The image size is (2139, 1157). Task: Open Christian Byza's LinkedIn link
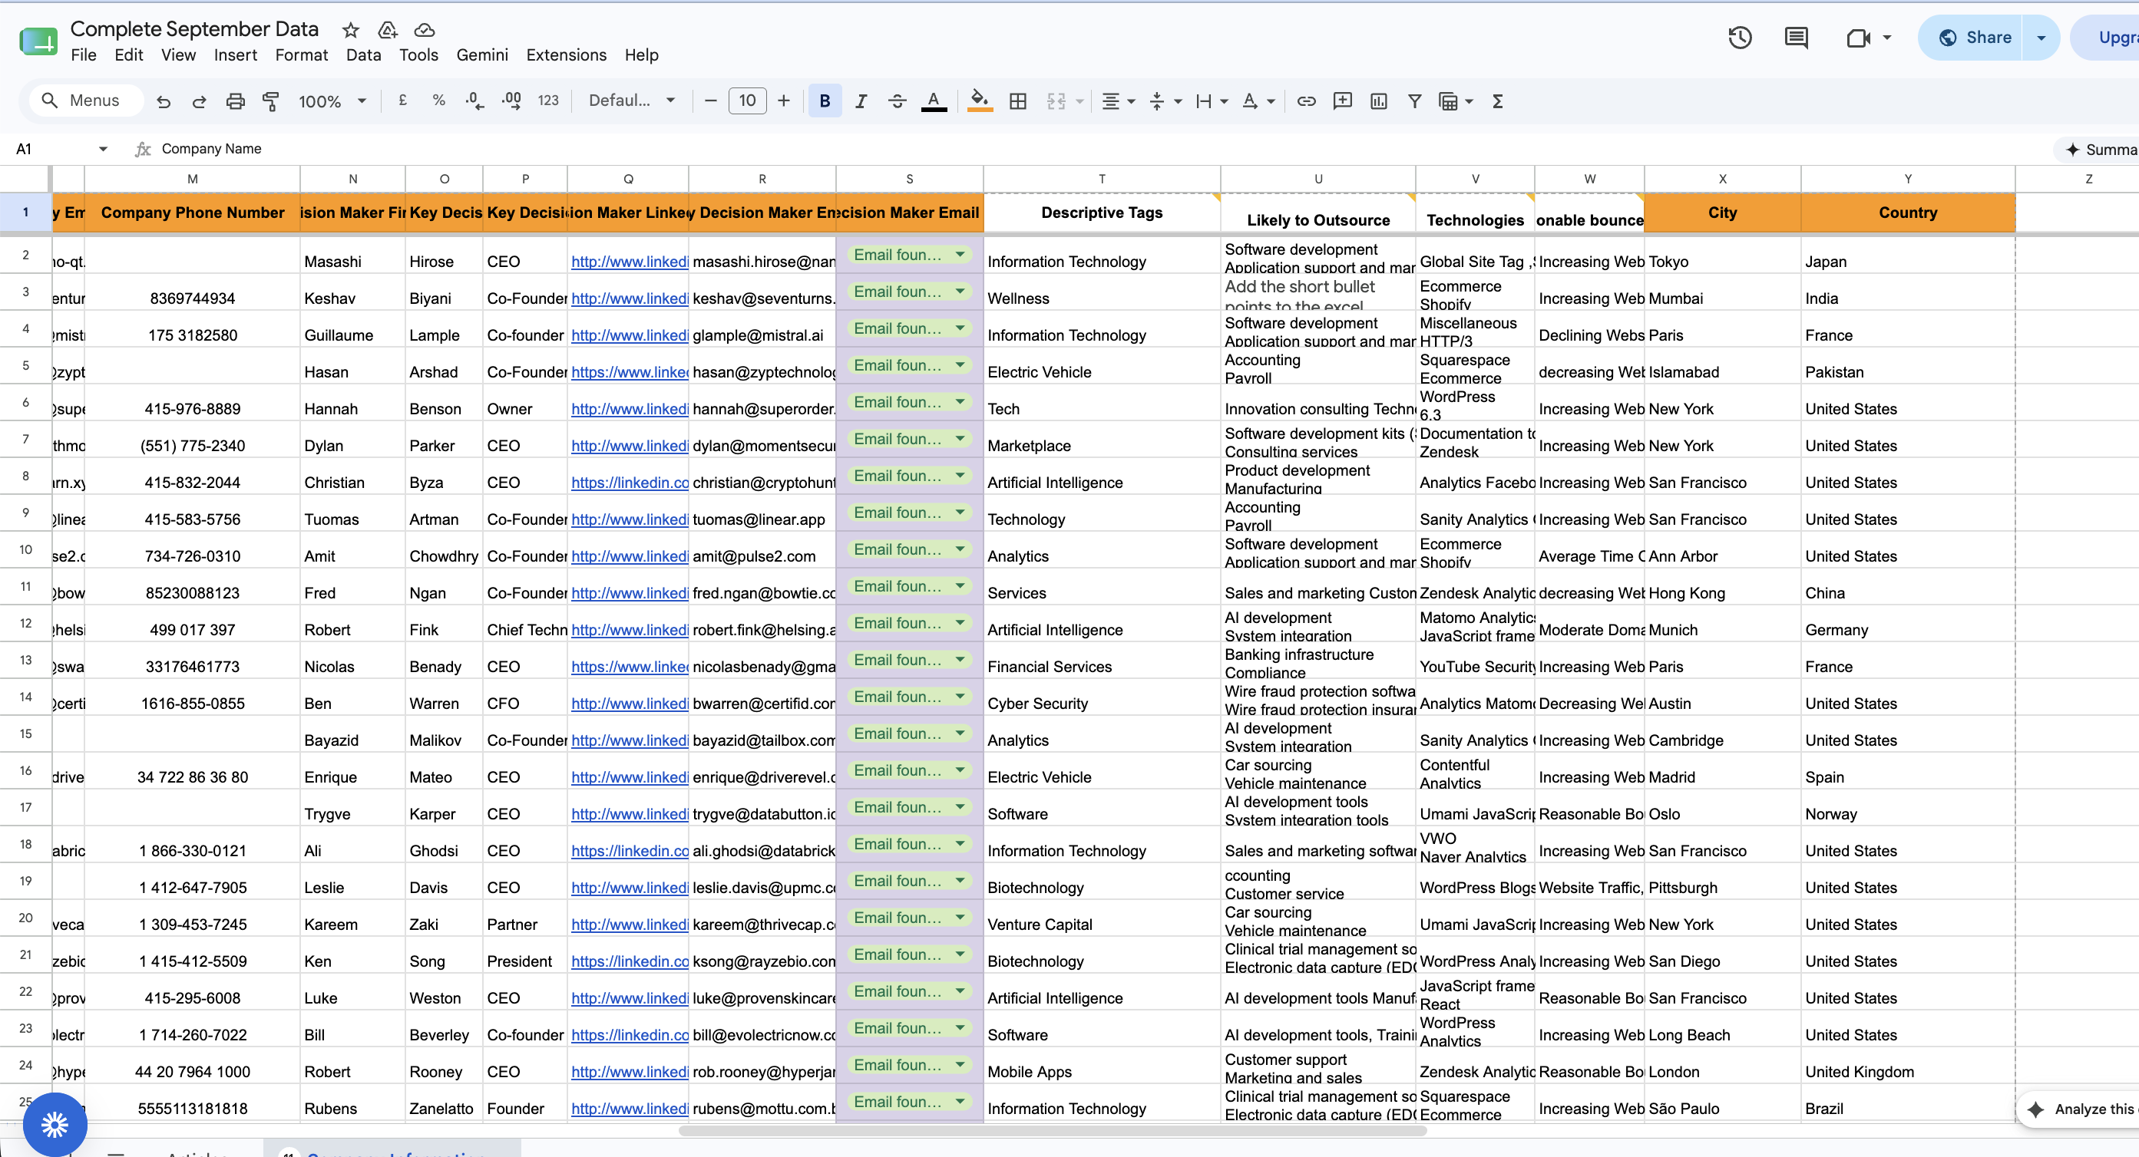click(630, 483)
